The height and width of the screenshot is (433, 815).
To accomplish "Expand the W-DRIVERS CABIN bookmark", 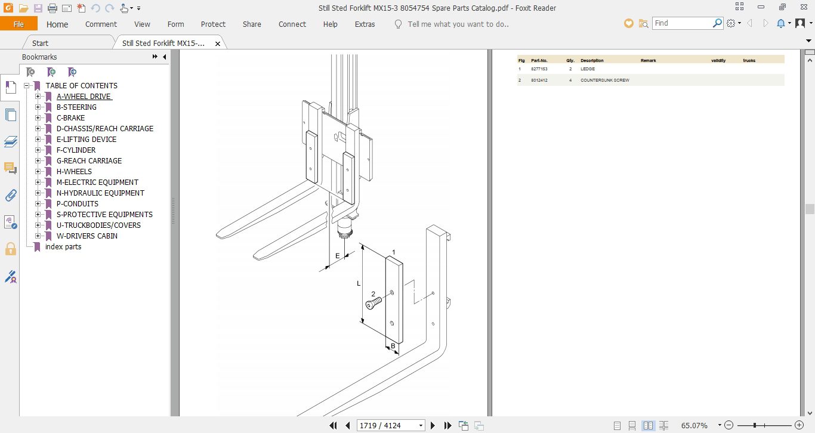I will (38, 236).
